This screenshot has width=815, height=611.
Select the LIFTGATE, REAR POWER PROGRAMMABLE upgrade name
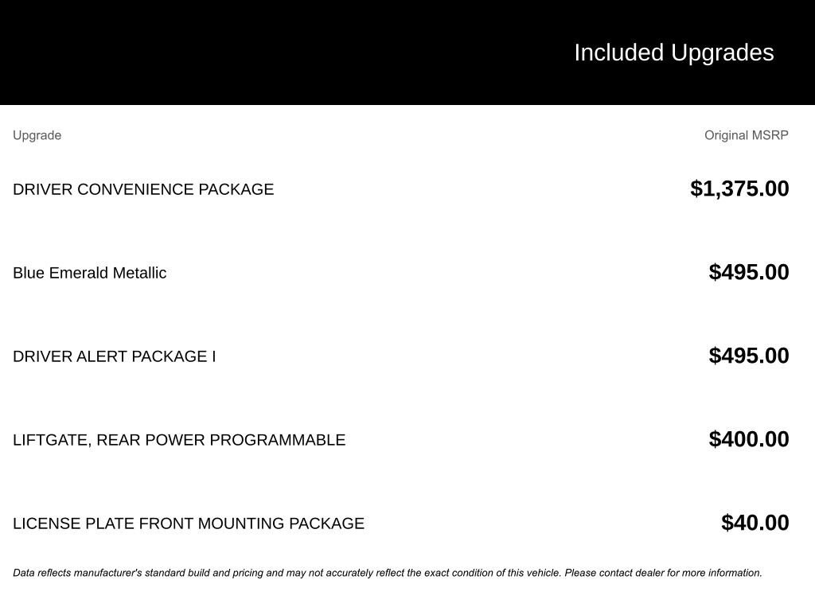pos(179,440)
